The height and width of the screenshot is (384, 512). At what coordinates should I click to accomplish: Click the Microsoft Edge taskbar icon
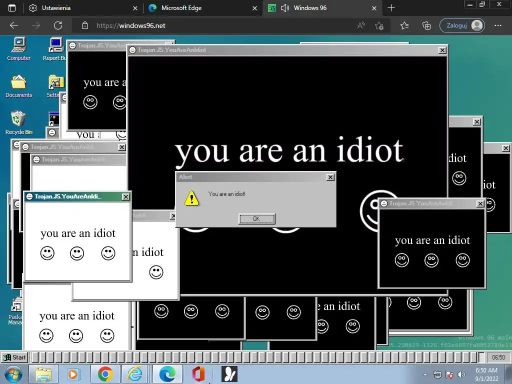(x=167, y=374)
